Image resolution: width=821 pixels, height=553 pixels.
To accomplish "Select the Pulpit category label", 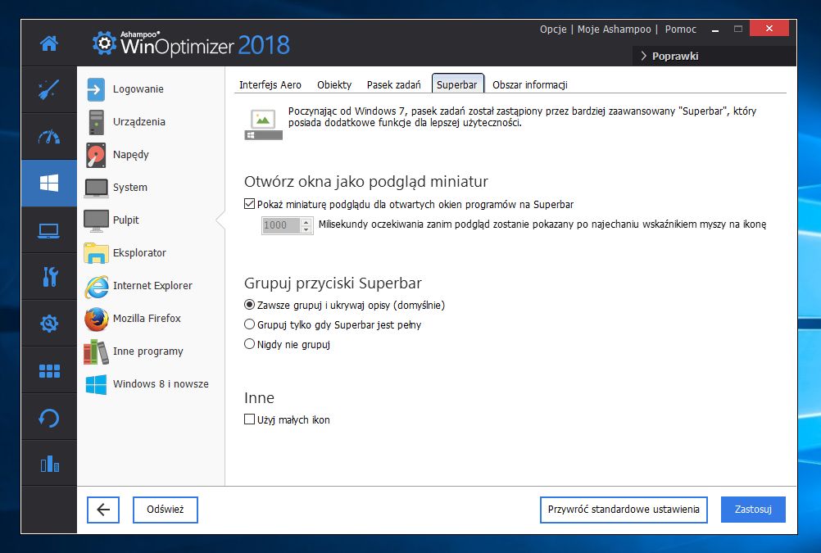I will point(126,220).
